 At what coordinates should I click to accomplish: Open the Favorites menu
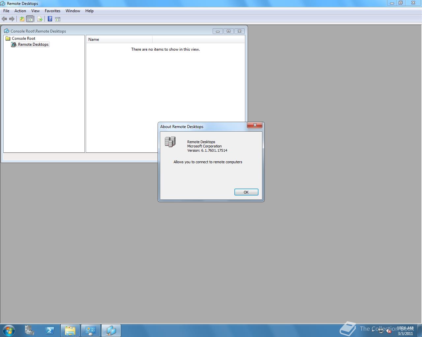pyautogui.click(x=52, y=11)
